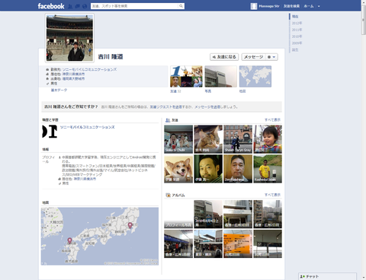Open the notifications globe icon
Image resolution: width=366 pixels, height=280 pixels.
pos(85,6)
